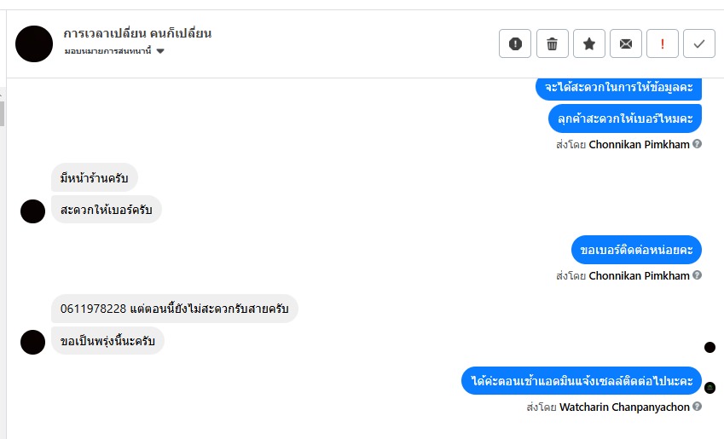This screenshot has width=724, height=439.
Task: Click help icon beside Watcharin Chanpanyachon
Action: [698, 407]
